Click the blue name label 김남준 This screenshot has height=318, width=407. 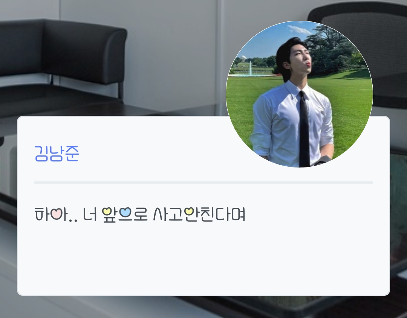click(57, 154)
